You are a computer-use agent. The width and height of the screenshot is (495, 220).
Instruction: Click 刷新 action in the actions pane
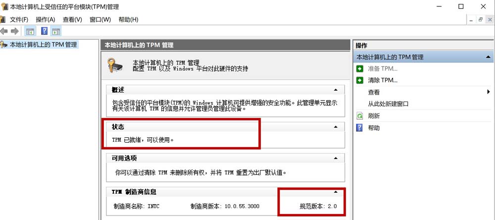[x=374, y=116]
